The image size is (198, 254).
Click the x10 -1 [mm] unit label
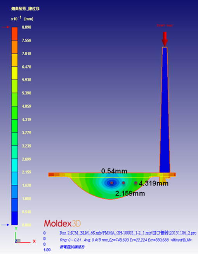point(22,19)
